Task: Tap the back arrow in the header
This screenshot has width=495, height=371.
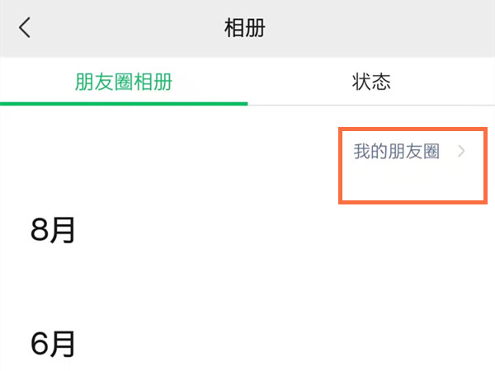Action: click(x=25, y=28)
